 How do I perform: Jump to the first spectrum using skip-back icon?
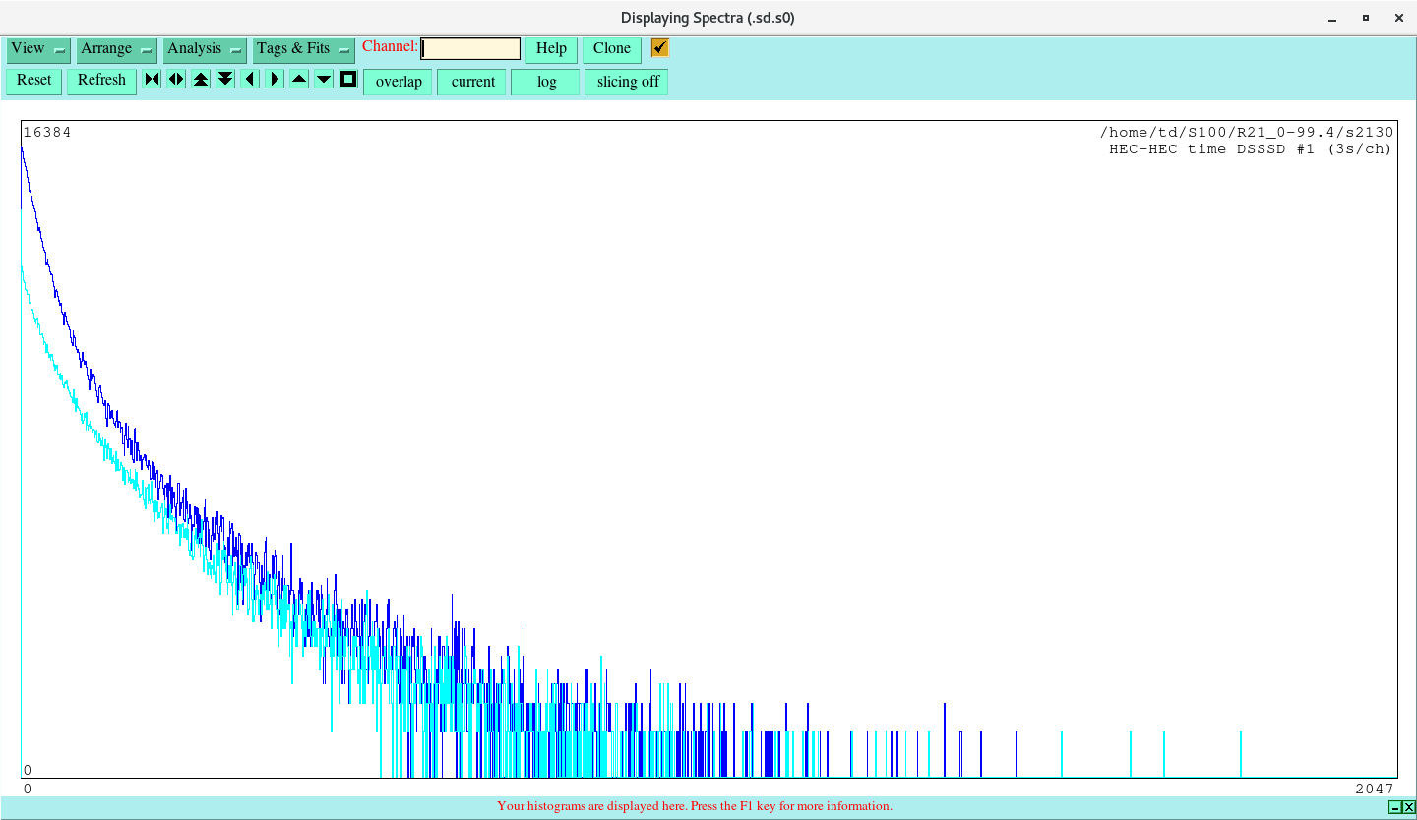[151, 79]
